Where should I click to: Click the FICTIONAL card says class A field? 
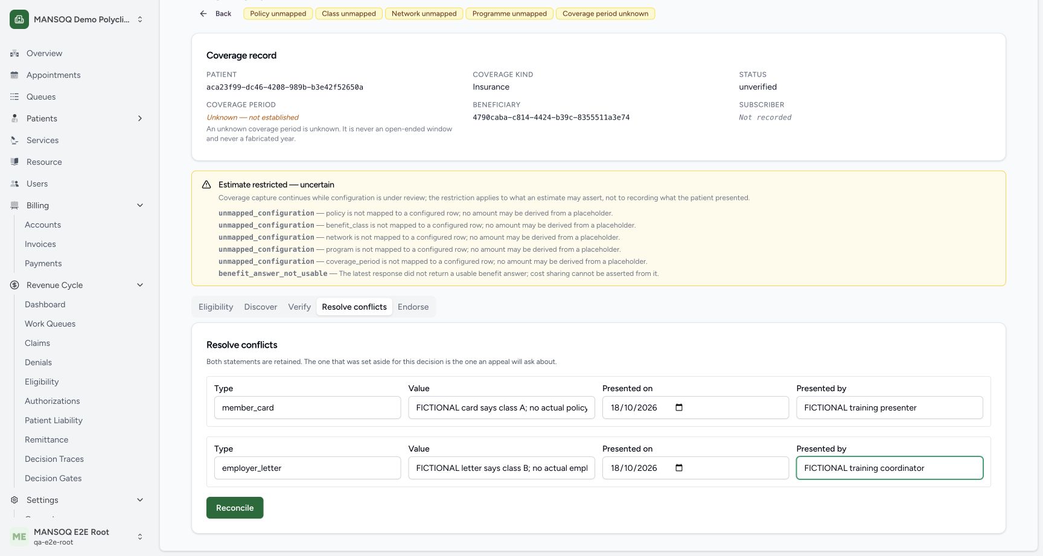pos(502,407)
